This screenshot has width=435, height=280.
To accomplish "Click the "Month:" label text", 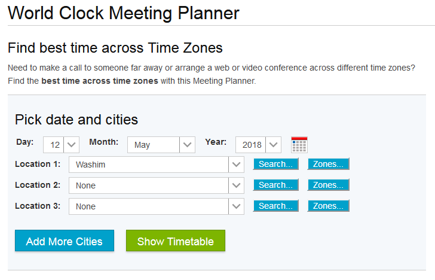I will pos(103,142).
